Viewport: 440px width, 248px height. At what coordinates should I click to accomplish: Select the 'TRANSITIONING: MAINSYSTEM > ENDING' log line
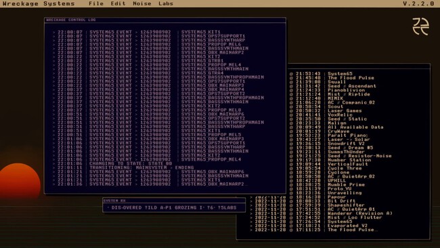(123, 167)
